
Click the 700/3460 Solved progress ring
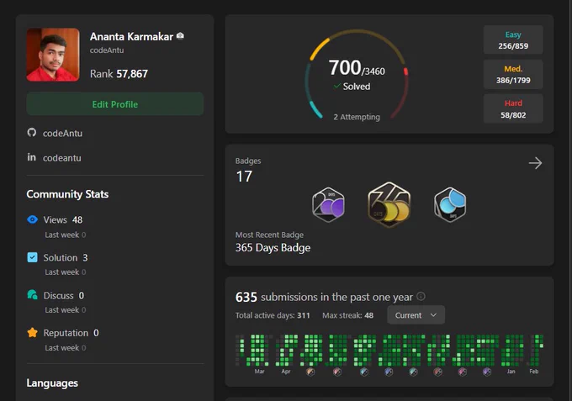pyautogui.click(x=357, y=75)
